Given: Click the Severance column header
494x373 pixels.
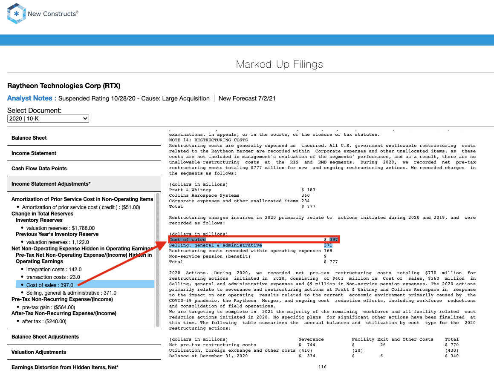Looking at the screenshot, I should tap(311, 339).
